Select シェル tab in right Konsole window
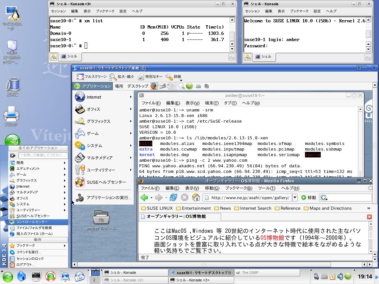 [x=264, y=57]
